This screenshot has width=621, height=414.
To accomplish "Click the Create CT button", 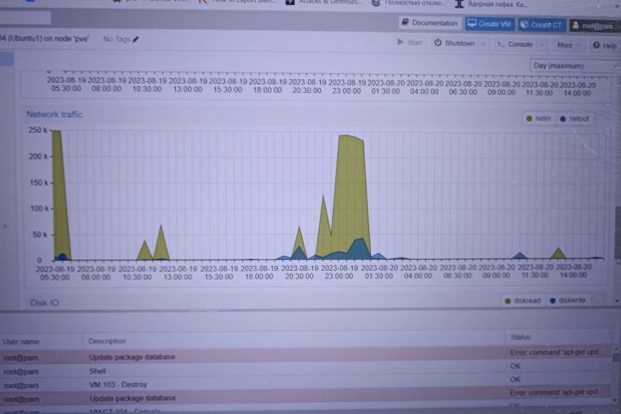I will point(543,24).
